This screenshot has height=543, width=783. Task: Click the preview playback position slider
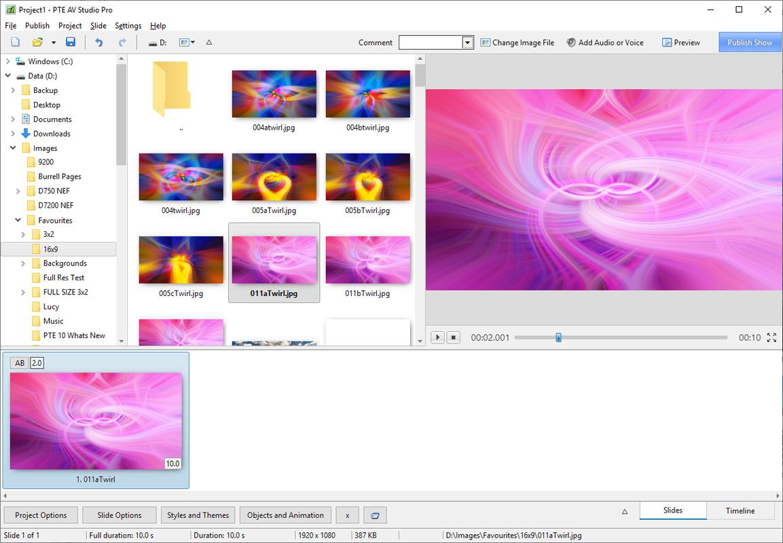point(558,337)
